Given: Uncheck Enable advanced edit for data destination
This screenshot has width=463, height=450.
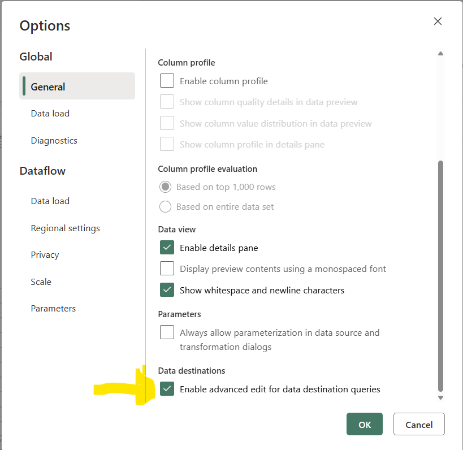Looking at the screenshot, I should (167, 389).
